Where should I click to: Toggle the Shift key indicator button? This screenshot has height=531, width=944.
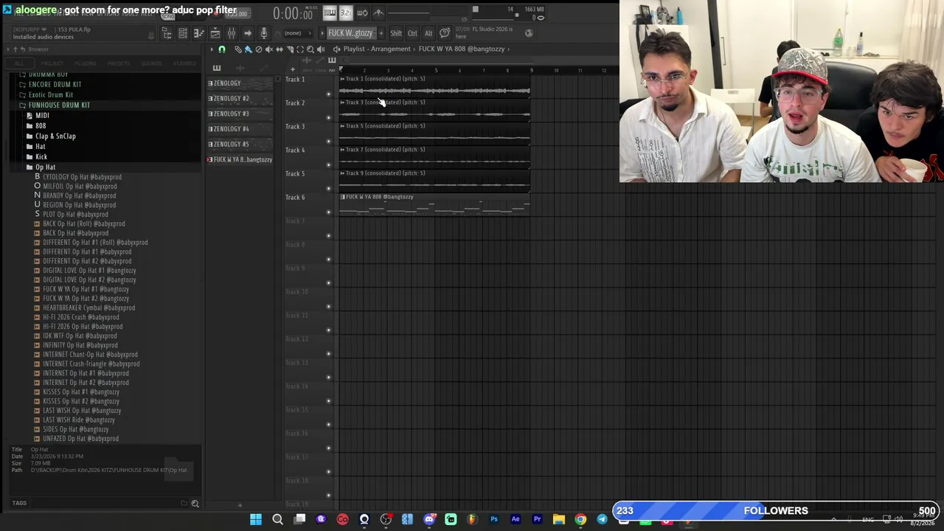coord(396,33)
